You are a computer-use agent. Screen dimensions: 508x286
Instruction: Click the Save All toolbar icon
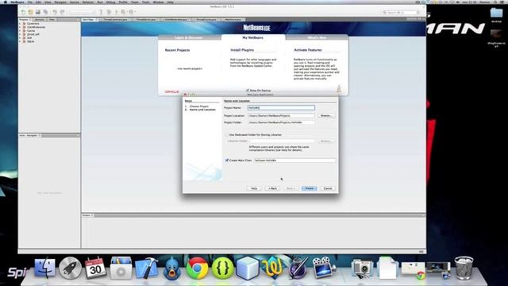46,12
